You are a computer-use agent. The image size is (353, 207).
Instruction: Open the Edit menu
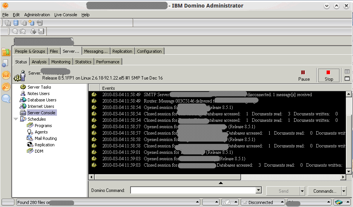[16, 15]
